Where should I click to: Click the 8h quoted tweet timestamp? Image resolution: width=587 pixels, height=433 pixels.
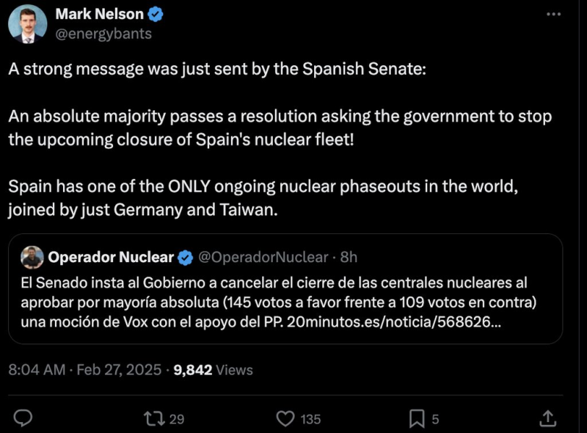tap(350, 257)
